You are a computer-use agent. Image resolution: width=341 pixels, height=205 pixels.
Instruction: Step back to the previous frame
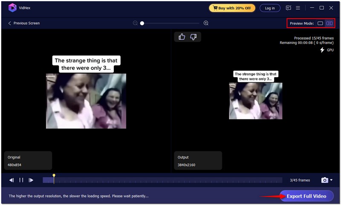tap(12, 180)
